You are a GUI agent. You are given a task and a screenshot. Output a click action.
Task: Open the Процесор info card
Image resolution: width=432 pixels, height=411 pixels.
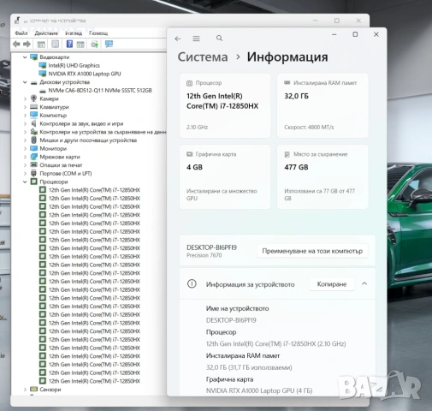[x=225, y=105]
